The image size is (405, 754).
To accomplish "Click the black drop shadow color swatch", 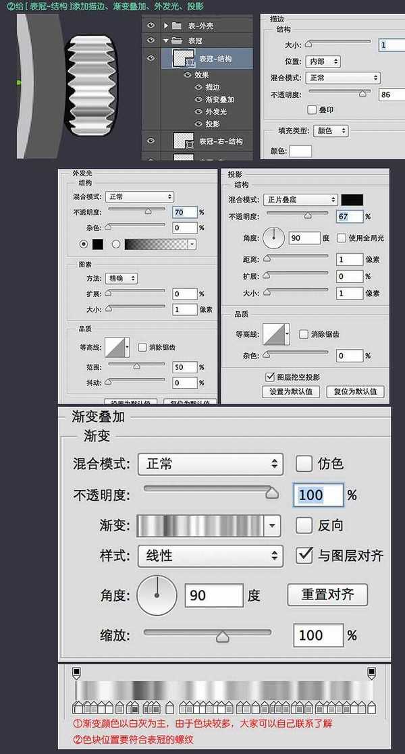I will [x=352, y=200].
